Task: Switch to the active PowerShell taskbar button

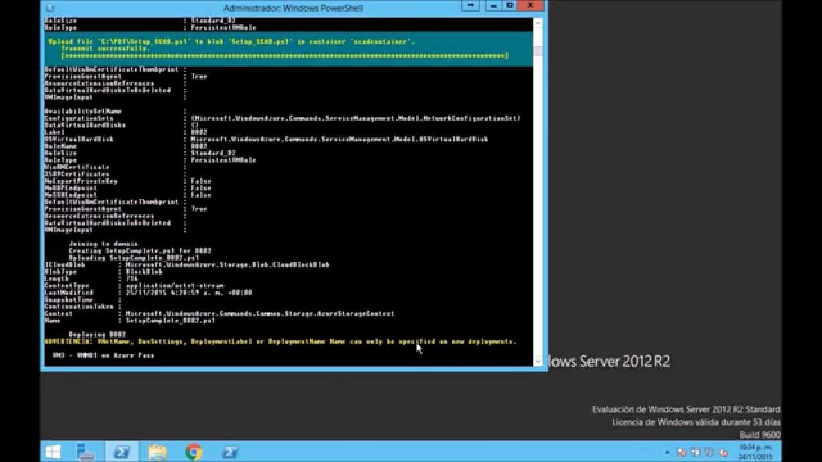Action: pos(121,452)
